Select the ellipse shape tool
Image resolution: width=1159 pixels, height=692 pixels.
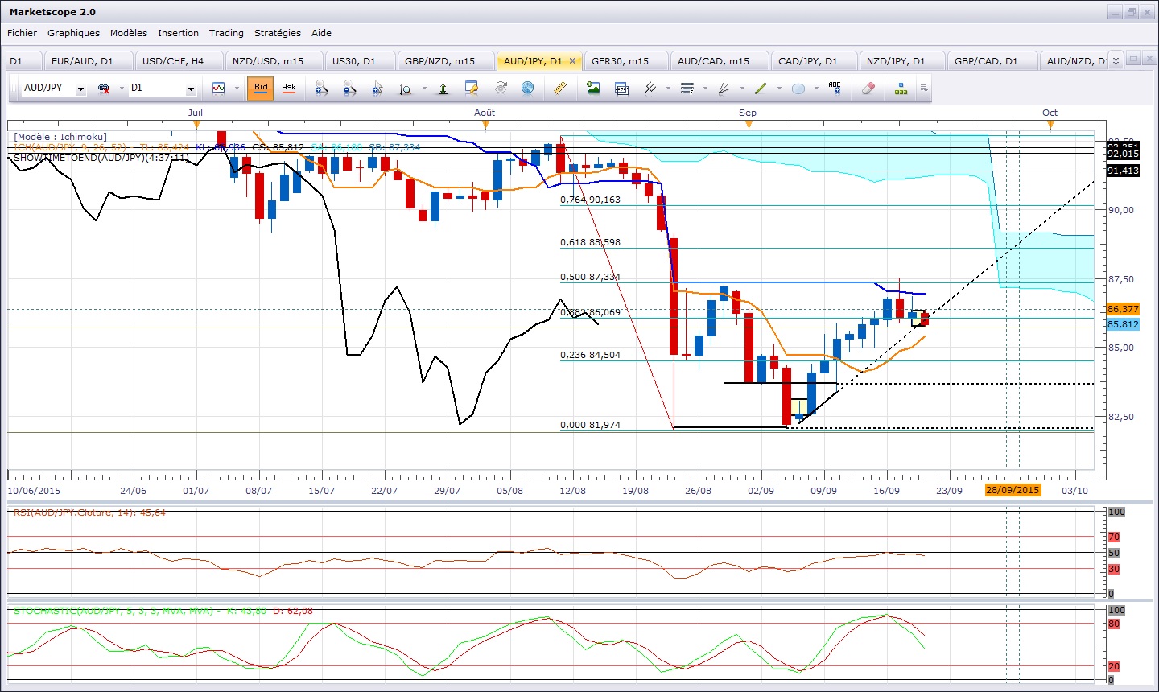798,89
